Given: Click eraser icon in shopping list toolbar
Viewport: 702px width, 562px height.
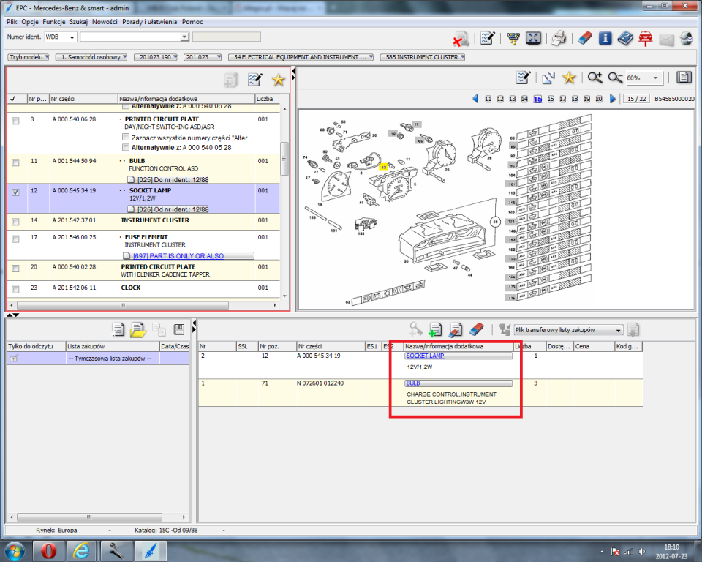Looking at the screenshot, I should [x=475, y=329].
